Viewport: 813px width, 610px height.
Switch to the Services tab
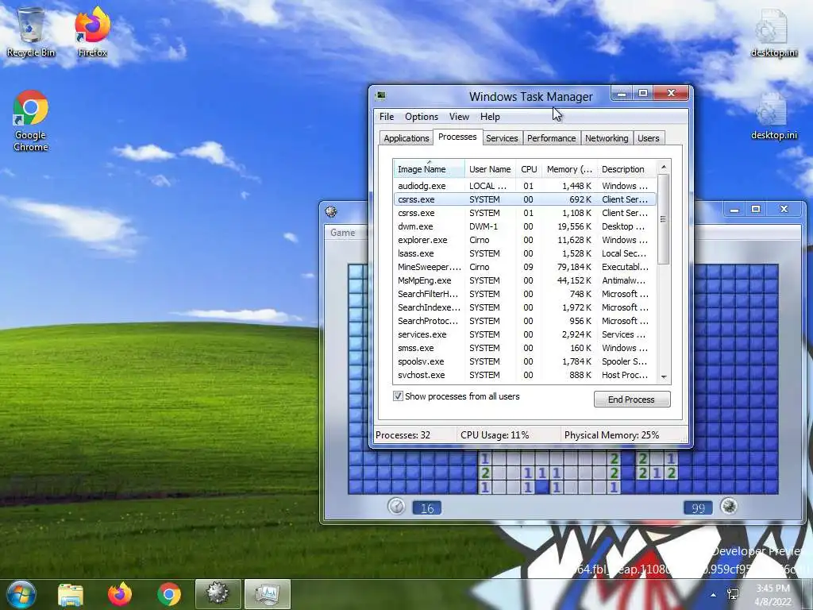[x=502, y=138]
